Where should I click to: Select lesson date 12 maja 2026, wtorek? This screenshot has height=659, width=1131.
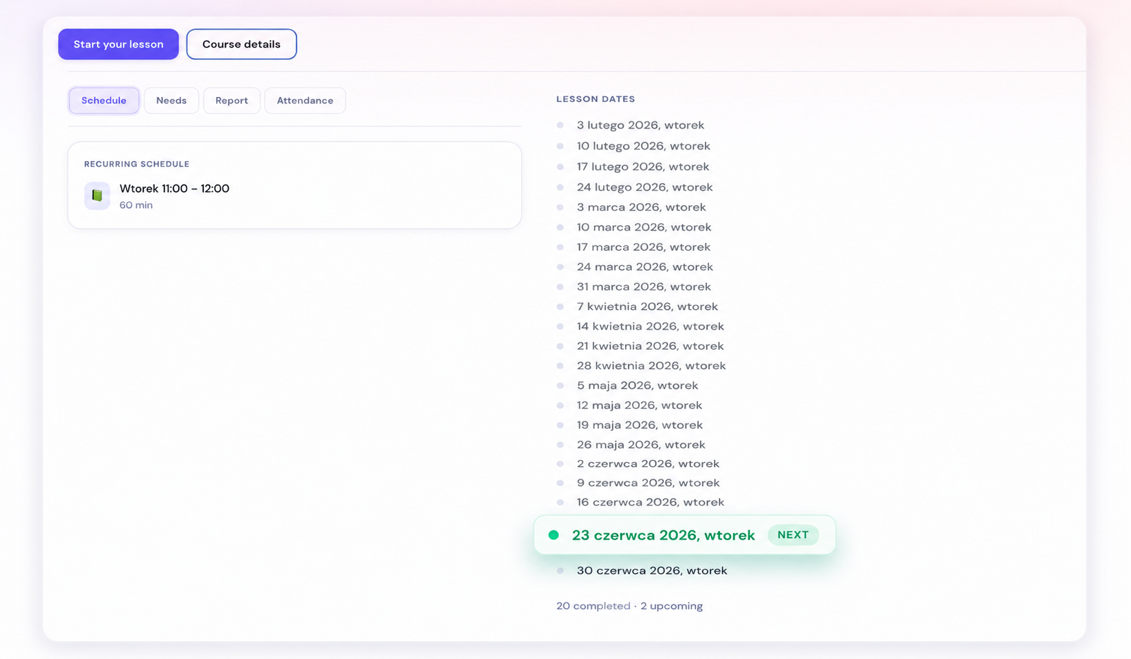click(x=640, y=406)
